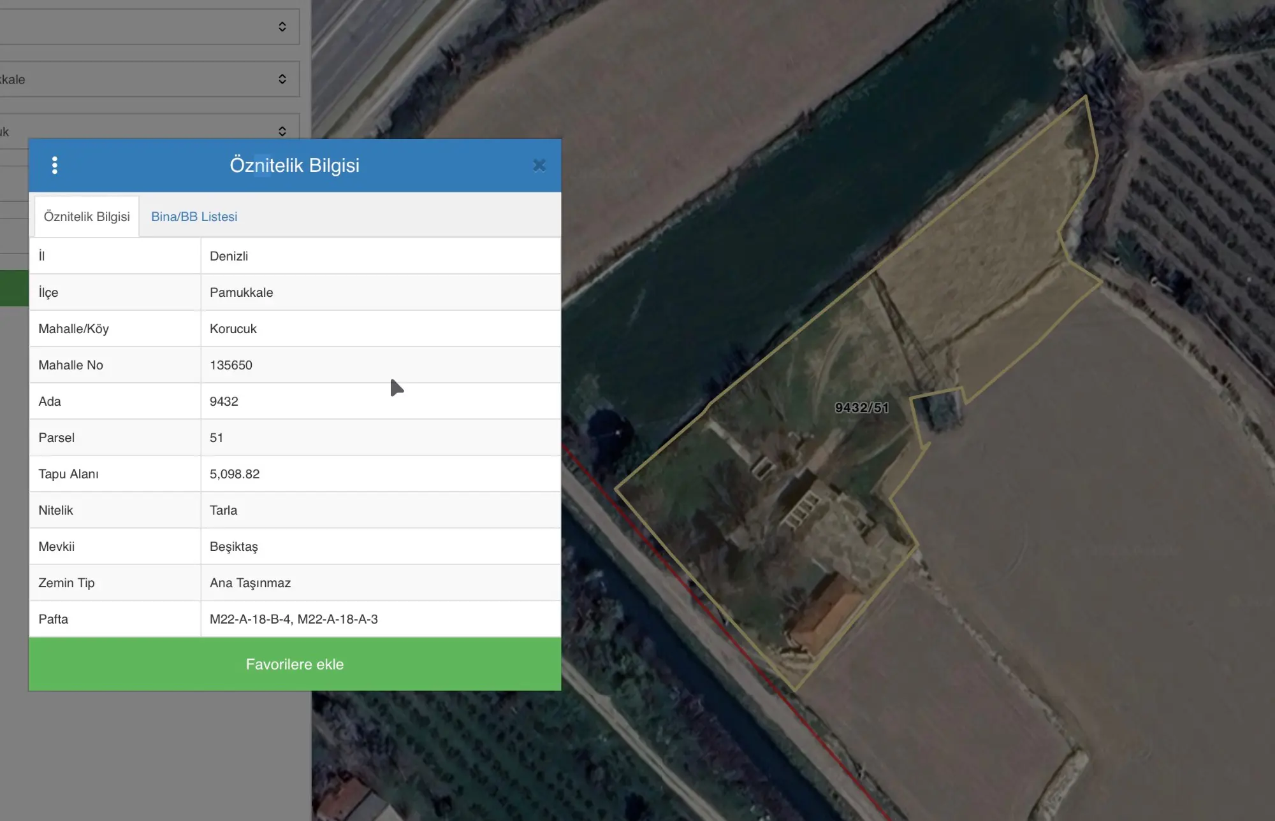Viewport: 1275px width, 821px height.
Task: Click the Pamukkale value in İlçe row
Action: [241, 292]
